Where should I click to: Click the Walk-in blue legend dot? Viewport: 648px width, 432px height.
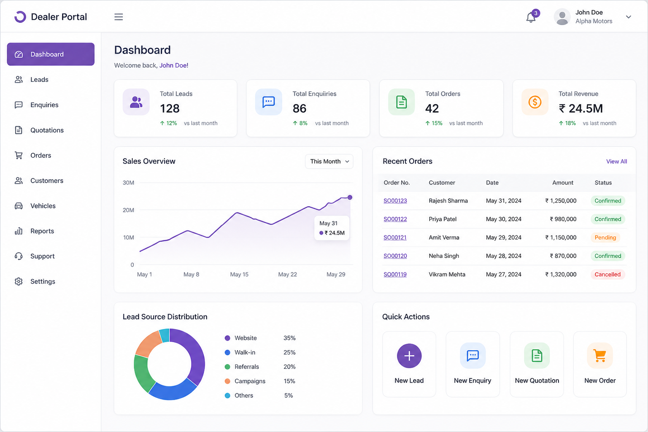point(227,353)
